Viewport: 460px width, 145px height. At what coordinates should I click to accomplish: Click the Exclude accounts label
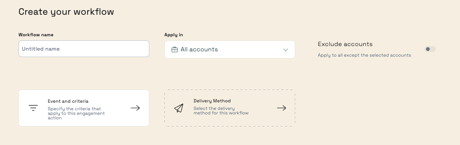pyautogui.click(x=345, y=44)
